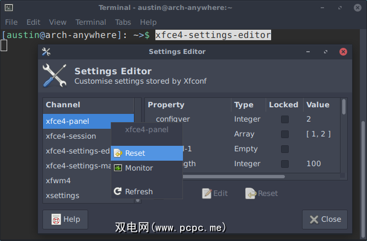Screen dimensions: 367x241
Task: Click the lifebuoy icon on Help button
Action: point(56,220)
